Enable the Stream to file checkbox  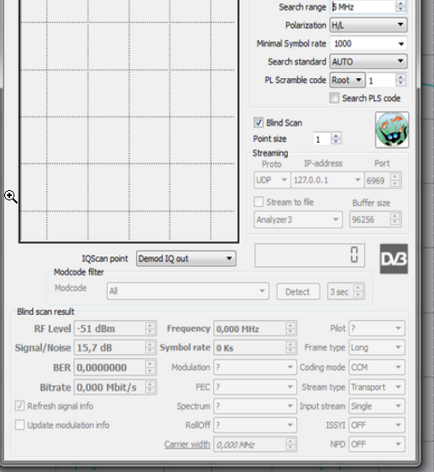tap(258, 202)
